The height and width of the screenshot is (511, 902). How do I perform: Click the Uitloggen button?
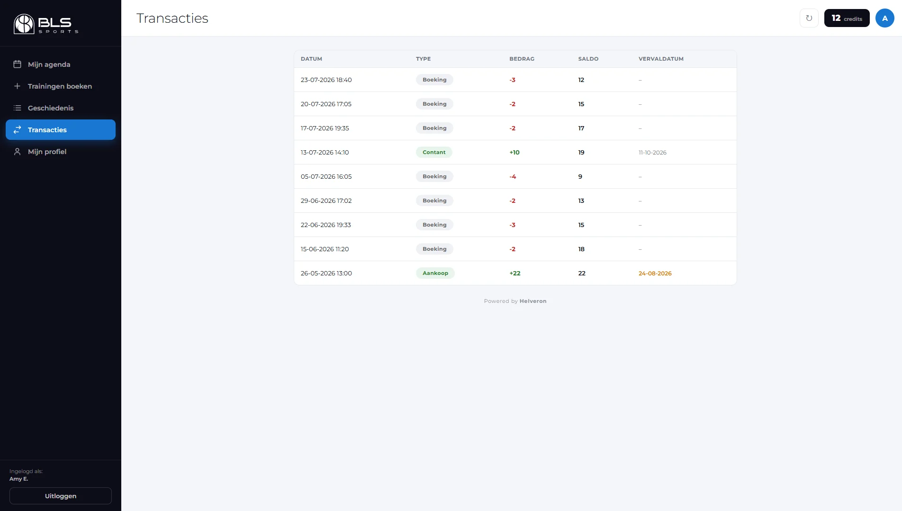point(61,496)
